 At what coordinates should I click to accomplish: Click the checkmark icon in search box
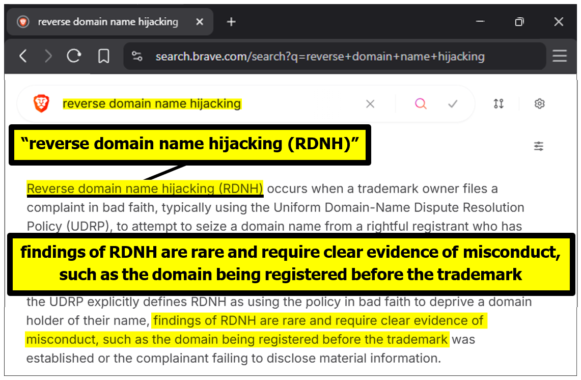(453, 104)
